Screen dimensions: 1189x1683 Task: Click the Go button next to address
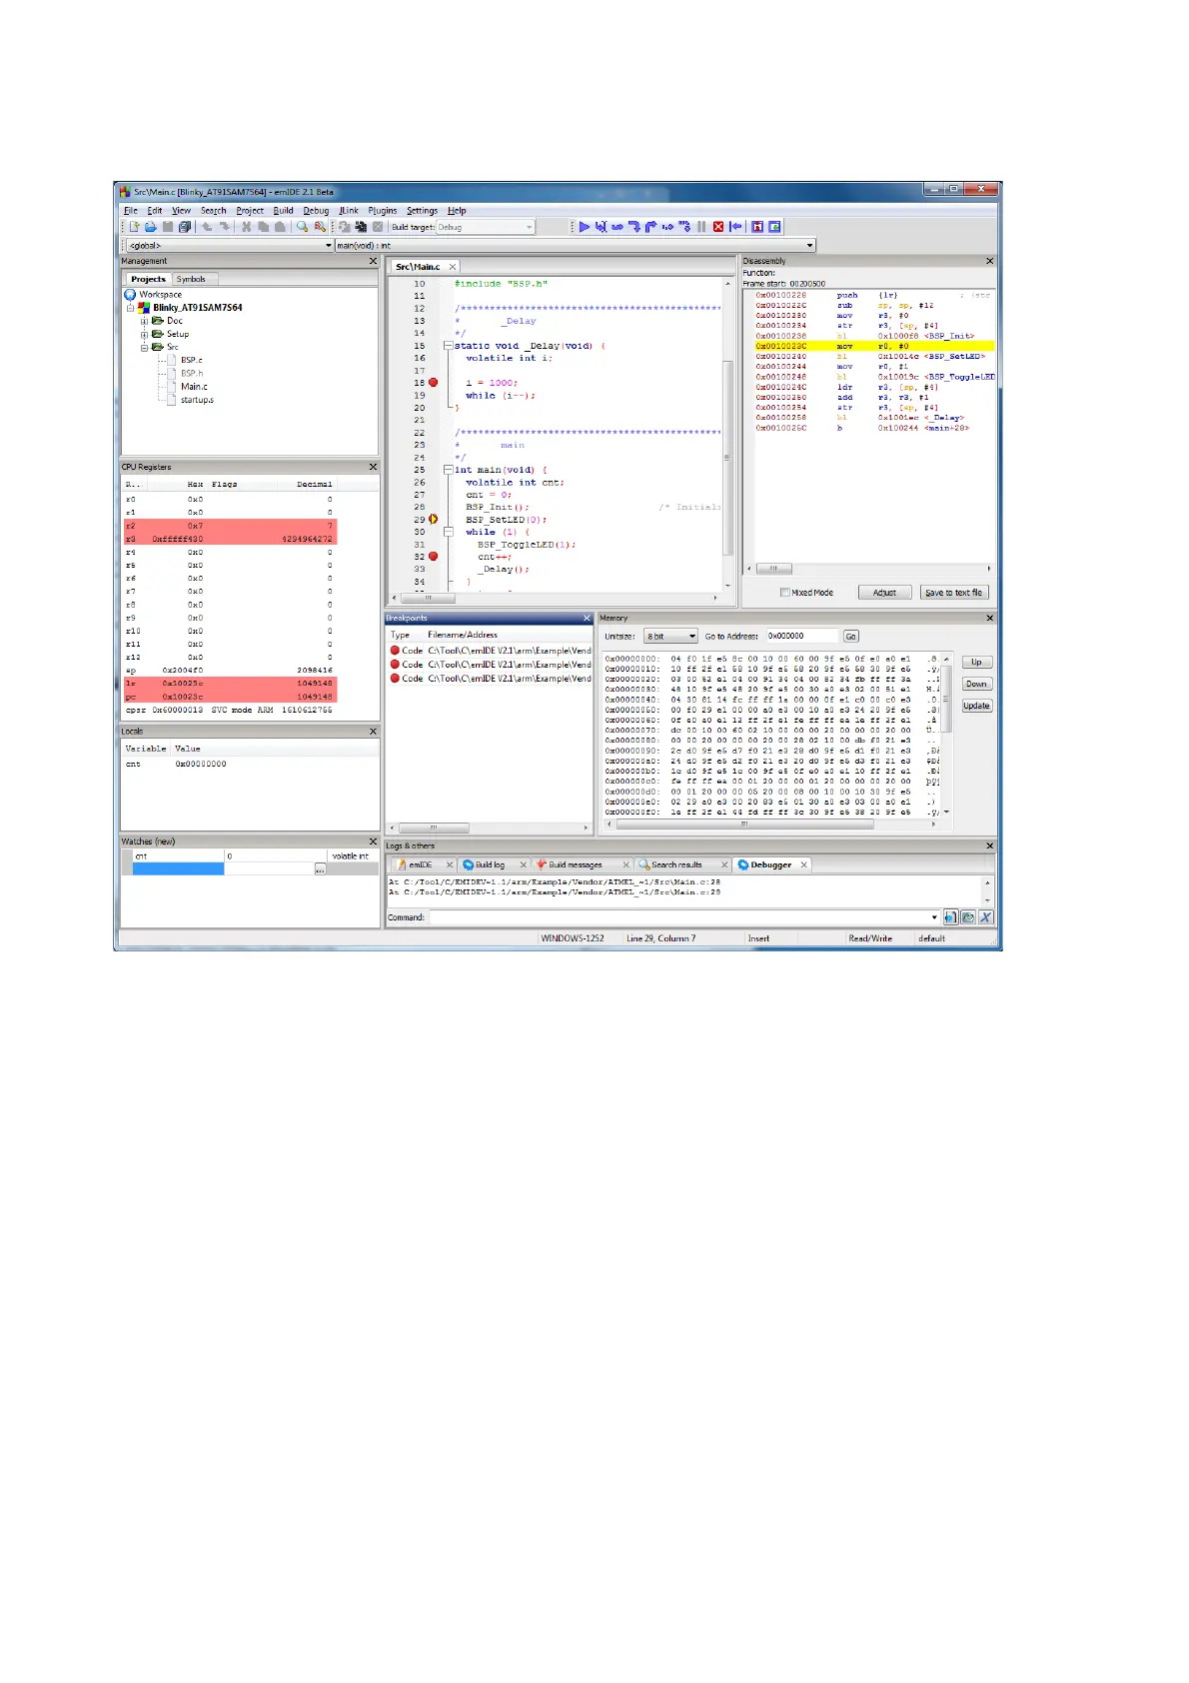[851, 636]
